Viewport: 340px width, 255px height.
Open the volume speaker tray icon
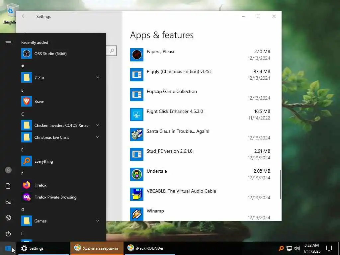click(297, 248)
